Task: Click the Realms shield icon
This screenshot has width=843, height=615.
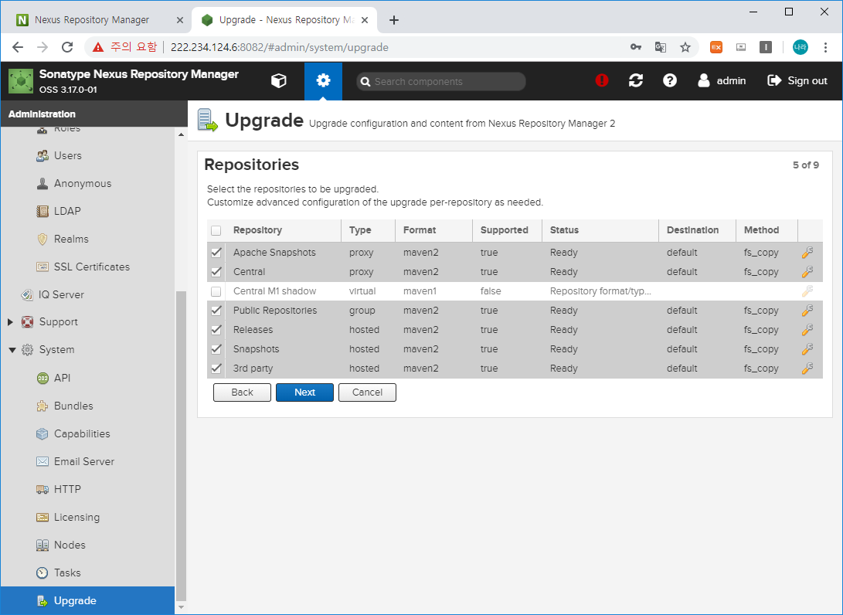Action: click(42, 240)
